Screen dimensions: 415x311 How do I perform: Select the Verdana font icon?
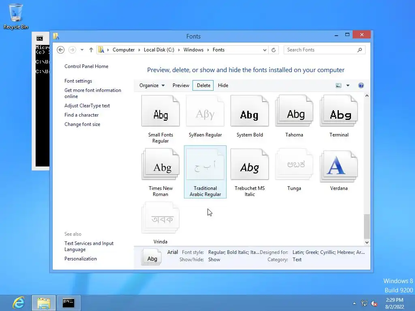tap(339, 166)
